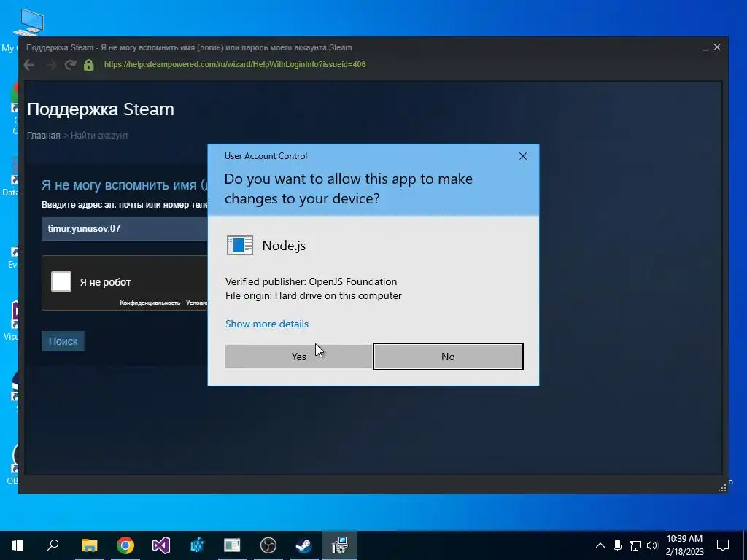The height and width of the screenshot is (560, 747).
Task: Reload the Steam support page
Action: pyautogui.click(x=70, y=65)
